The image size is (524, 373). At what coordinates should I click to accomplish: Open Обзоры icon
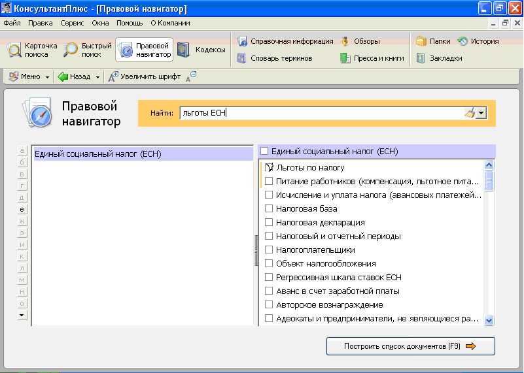345,41
